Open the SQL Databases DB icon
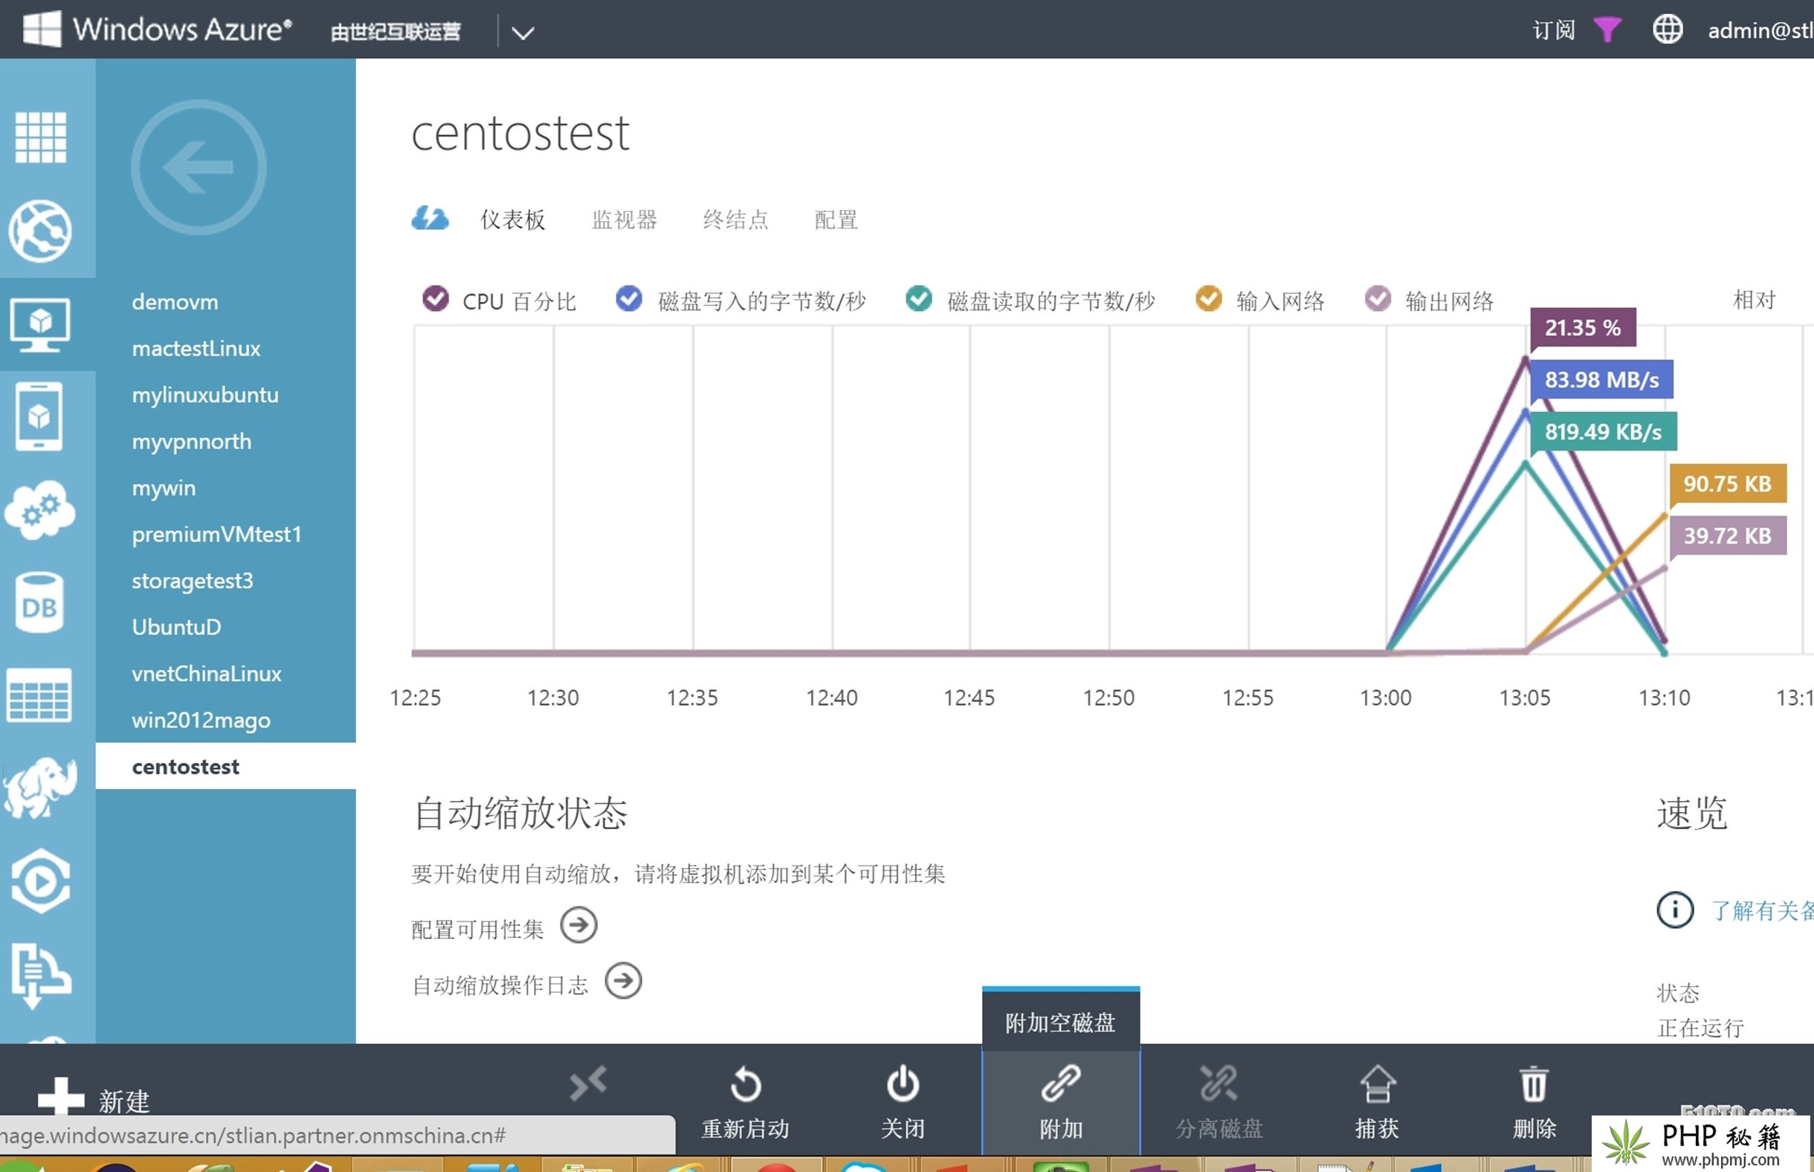Screen dimensions: 1814x1172 pyautogui.click(x=39, y=603)
